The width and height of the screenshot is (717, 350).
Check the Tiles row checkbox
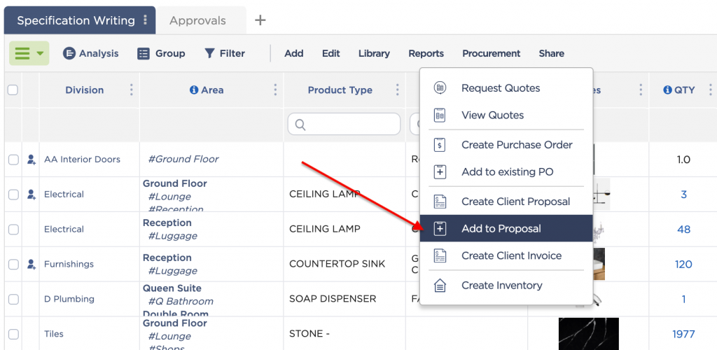click(x=14, y=334)
